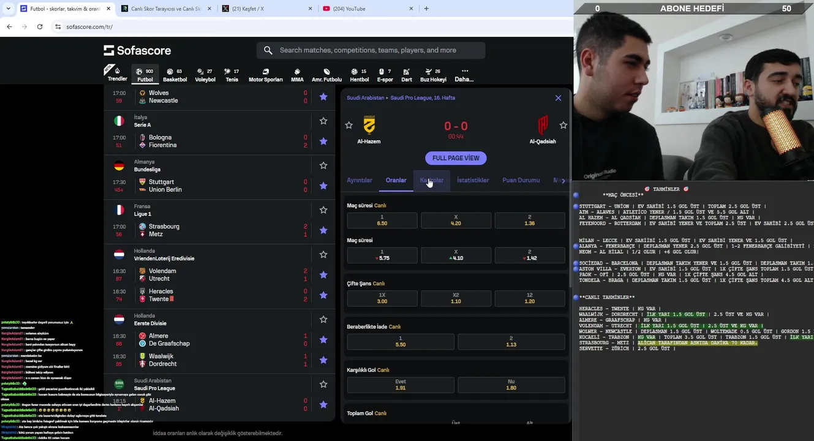Screen dimensions: 814x441
Task: Click the FULL PAGE VIEW button
Action: pyautogui.click(x=456, y=158)
